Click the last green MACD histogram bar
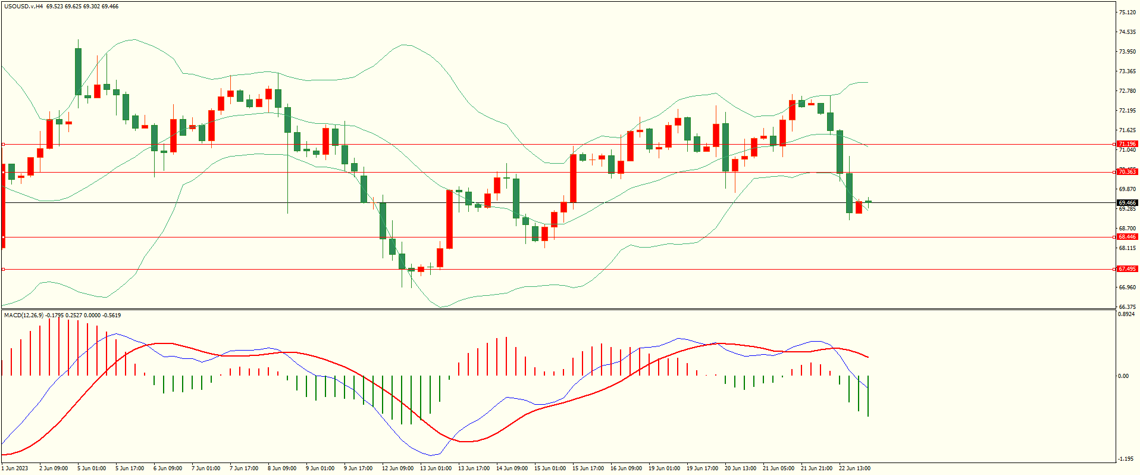 pyautogui.click(x=868, y=396)
